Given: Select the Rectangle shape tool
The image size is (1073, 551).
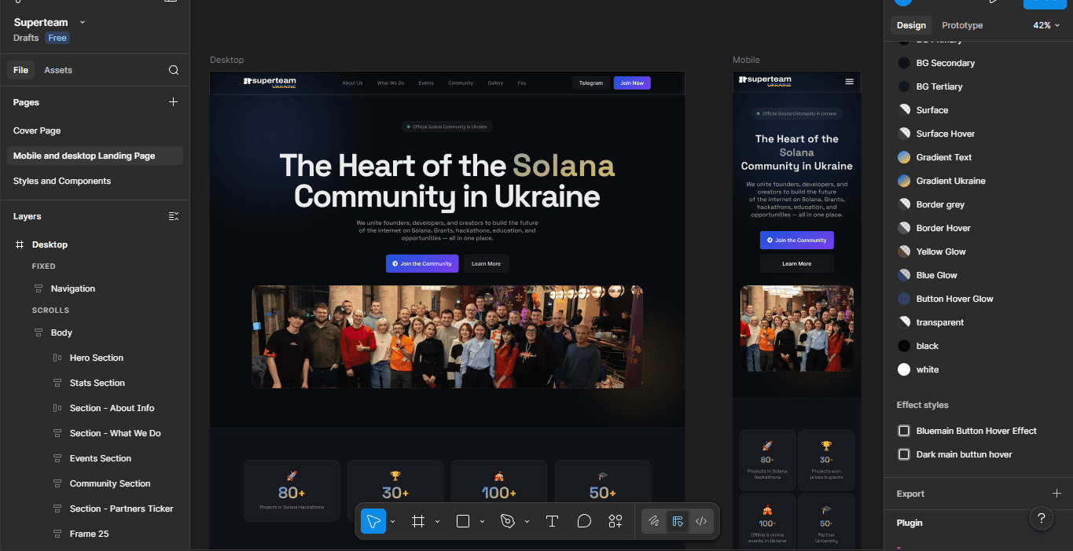Looking at the screenshot, I should pyautogui.click(x=463, y=521).
